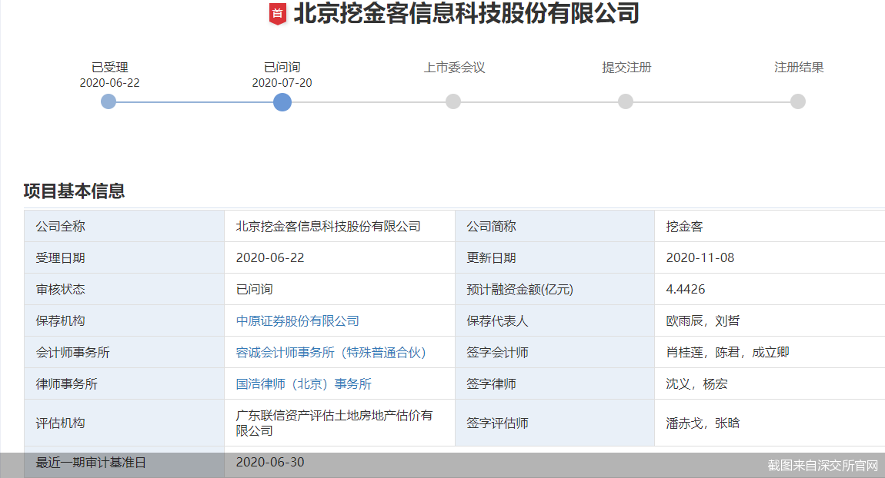Select the 上市委会议 progress step dot

pyautogui.click(x=453, y=101)
